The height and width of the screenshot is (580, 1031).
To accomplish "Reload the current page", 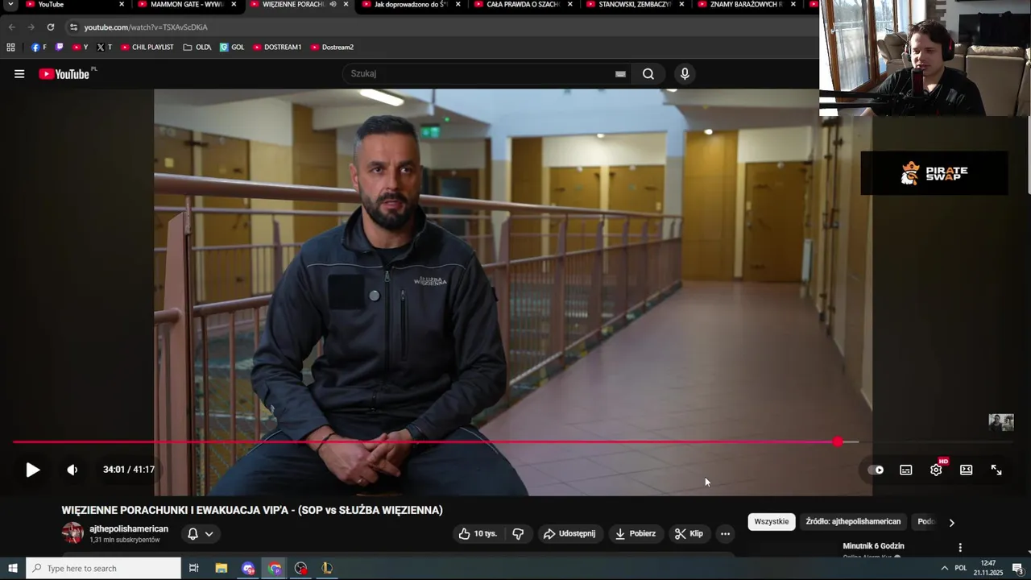I will [50, 27].
